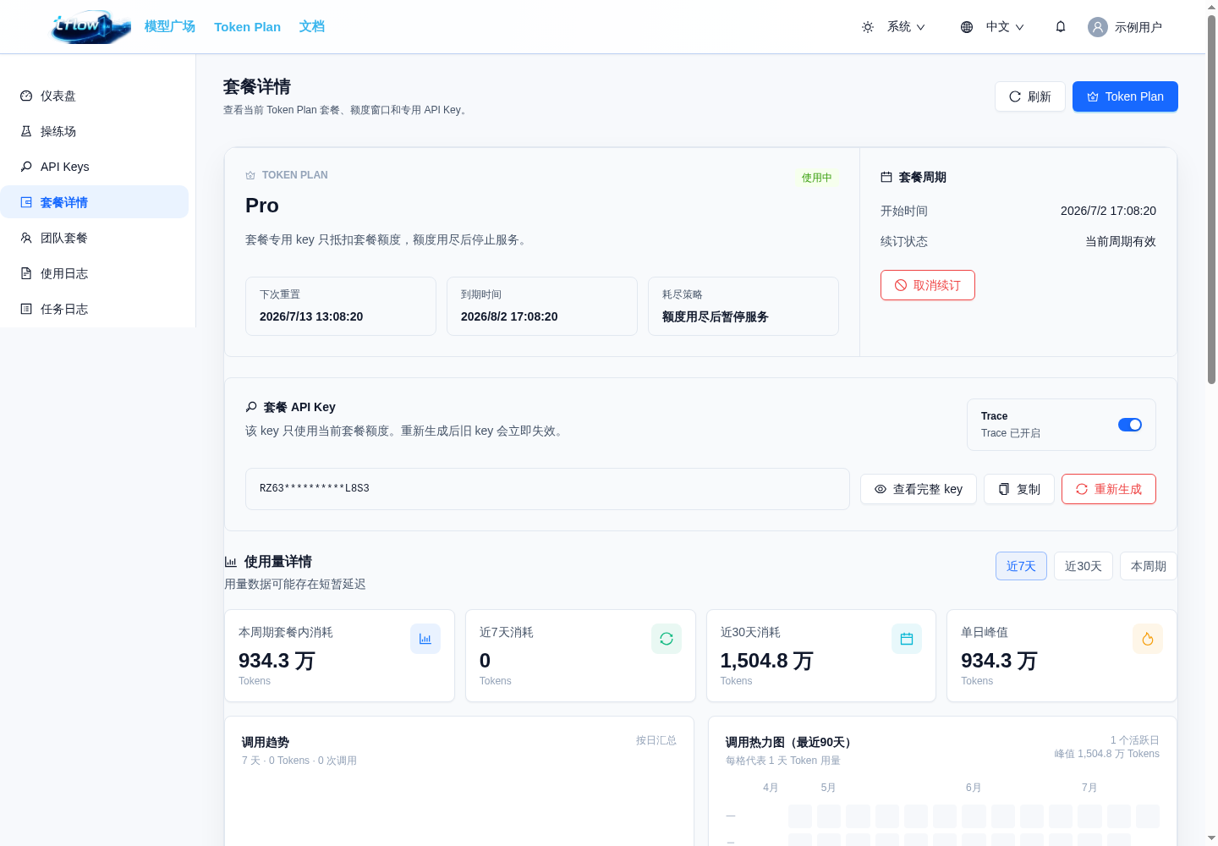This screenshot has height=846, width=1218.
Task: Disable the Trace toggle switch
Action: tap(1130, 425)
